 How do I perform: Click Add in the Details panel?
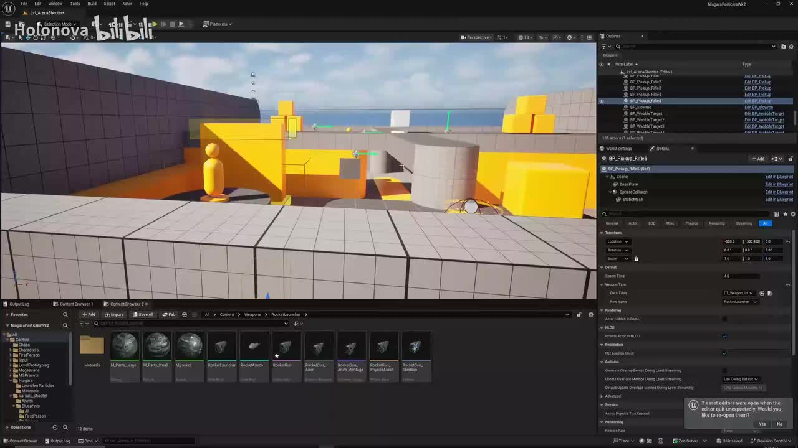coord(759,159)
